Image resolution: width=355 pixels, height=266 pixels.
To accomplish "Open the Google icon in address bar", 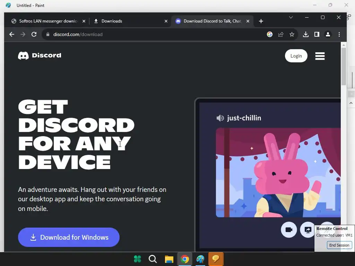I will coord(269,34).
